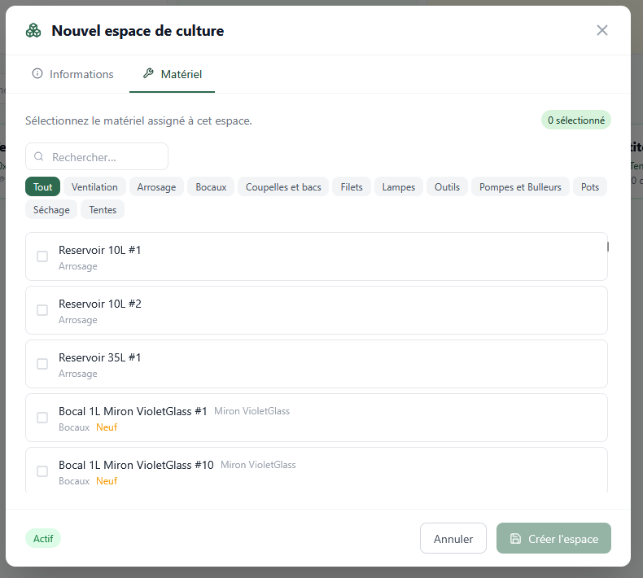The image size is (643, 578).
Task: Click the save icon on Créer l'espace
Action: (x=515, y=538)
